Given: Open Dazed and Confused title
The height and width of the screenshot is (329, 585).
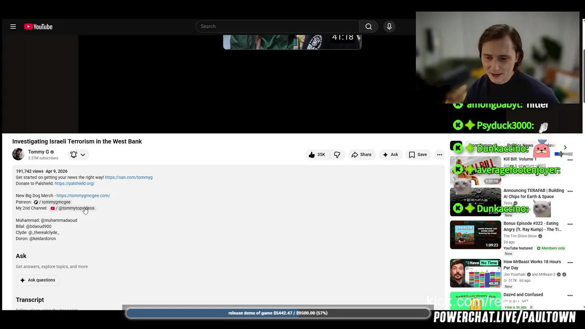Looking at the screenshot, I should (x=523, y=295).
